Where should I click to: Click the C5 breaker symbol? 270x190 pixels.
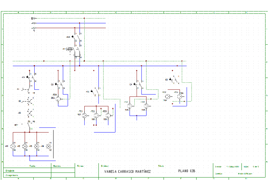[174, 79]
